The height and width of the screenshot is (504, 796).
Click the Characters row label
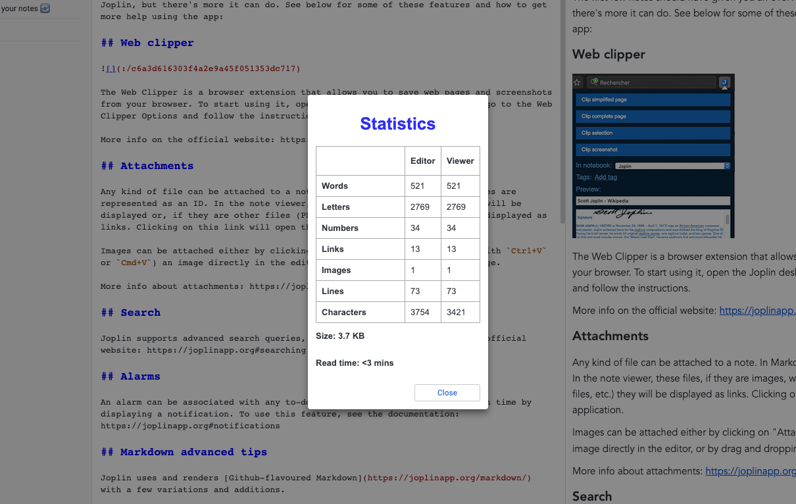pyautogui.click(x=344, y=313)
